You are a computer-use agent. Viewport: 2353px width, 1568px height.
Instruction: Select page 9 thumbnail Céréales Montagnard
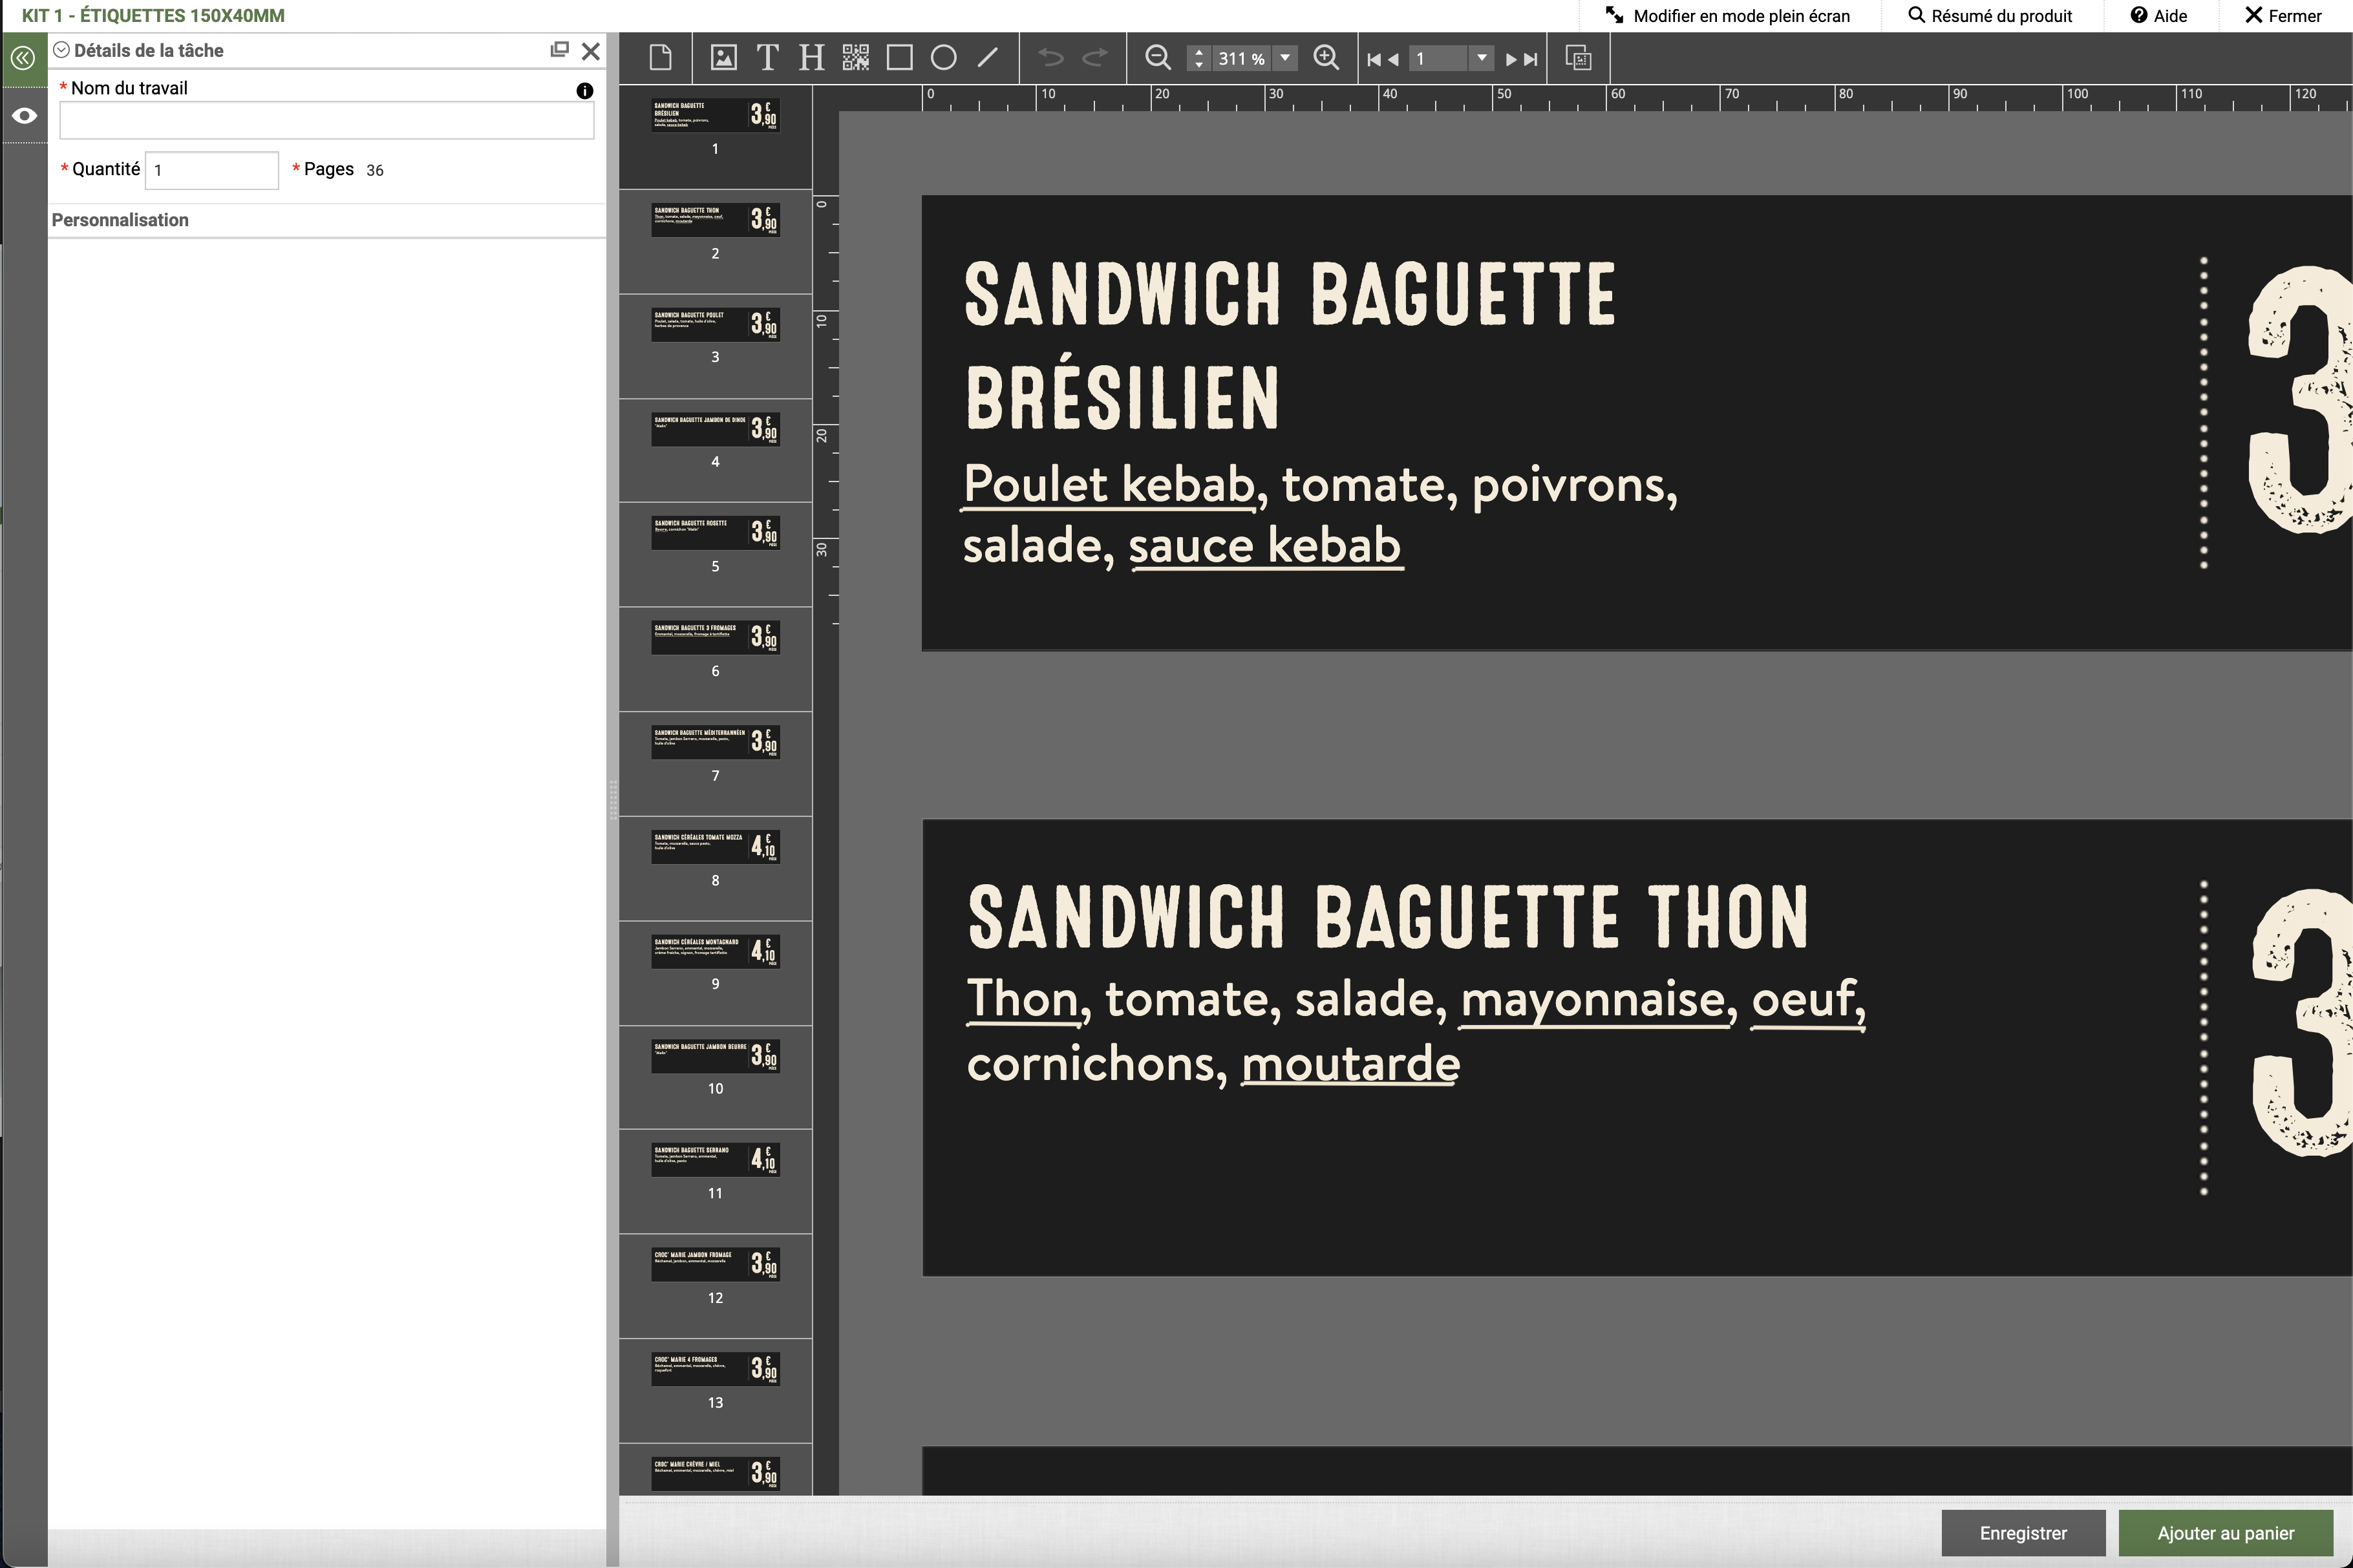[715, 951]
